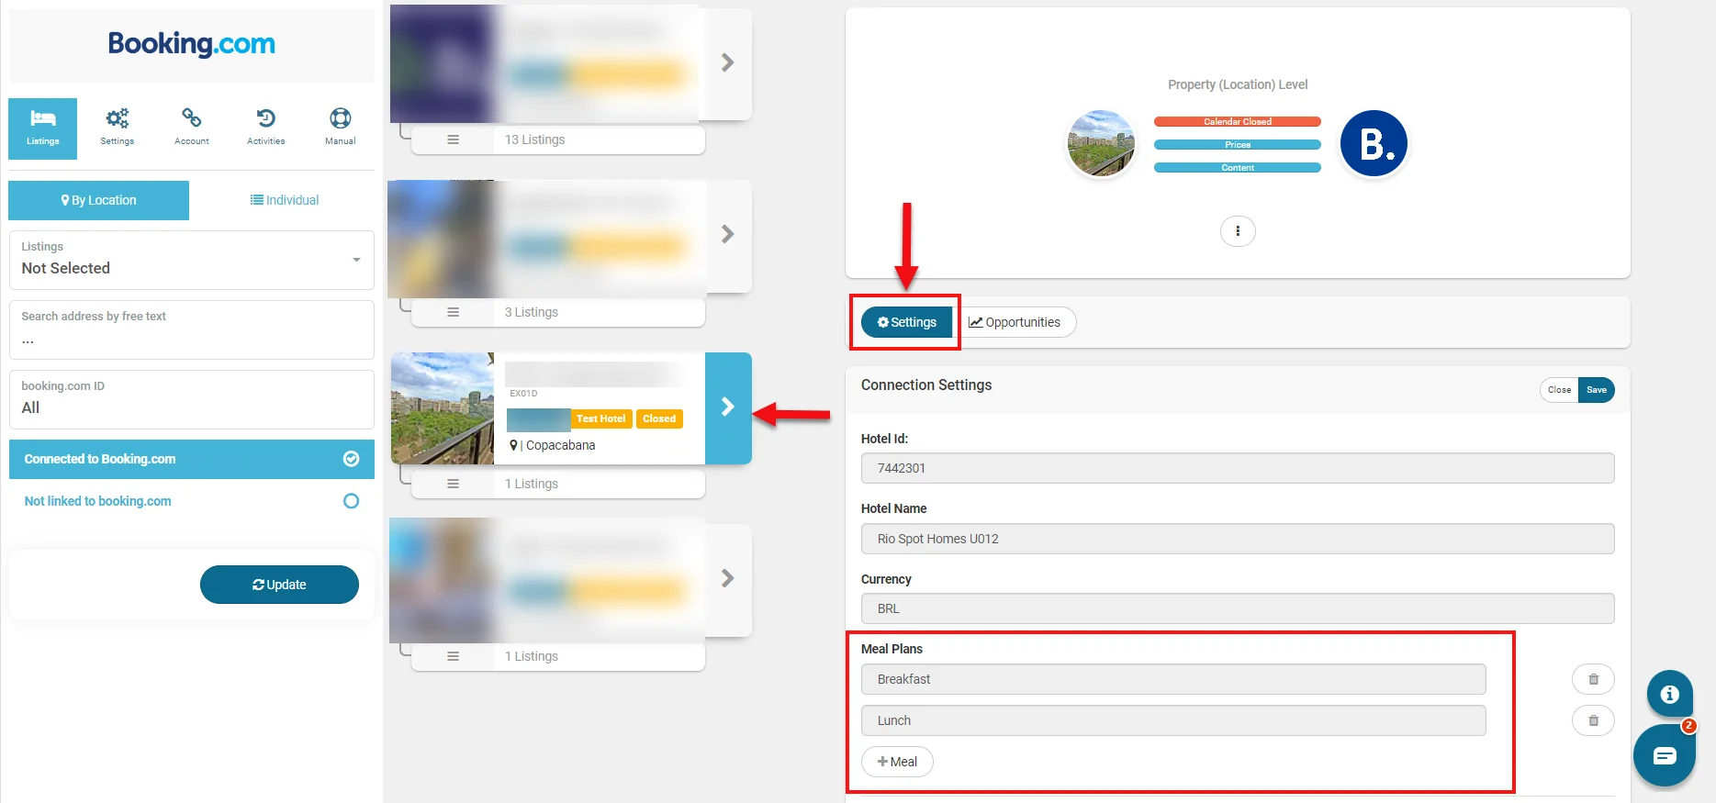Expand the 3 Listings location card arrow
Screen dimensions: 1716x803
(728, 234)
